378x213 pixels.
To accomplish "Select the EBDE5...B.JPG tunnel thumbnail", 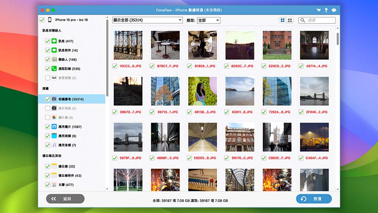I will (203, 137).
